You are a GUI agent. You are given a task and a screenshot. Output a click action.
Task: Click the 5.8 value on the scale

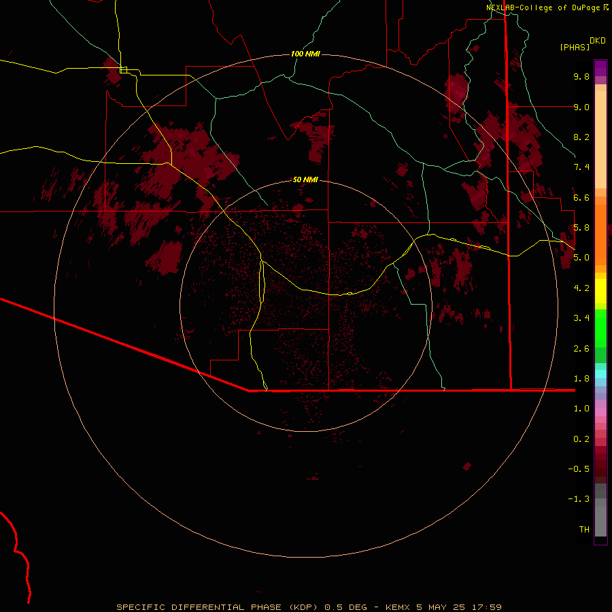click(x=581, y=228)
